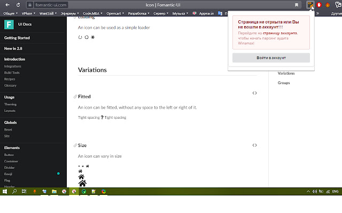Click the UI Docs sidebar title

[x=25, y=24]
